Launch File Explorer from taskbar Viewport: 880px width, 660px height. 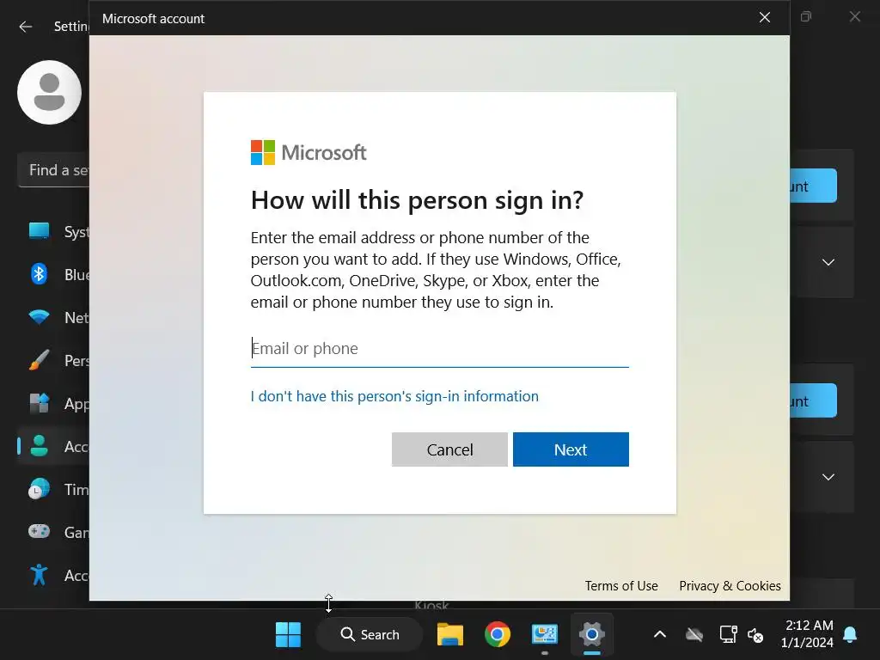click(450, 635)
